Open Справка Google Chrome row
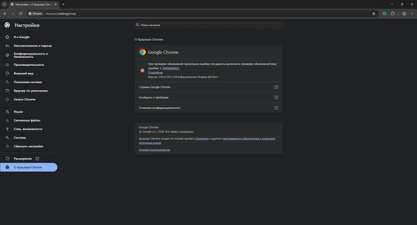The width and height of the screenshot is (417, 225). point(208,87)
